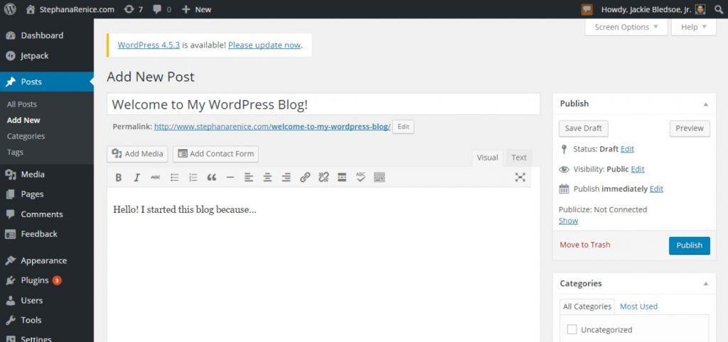728x342 pixels.
Task: Switch to the Text editor tab
Action: [519, 158]
